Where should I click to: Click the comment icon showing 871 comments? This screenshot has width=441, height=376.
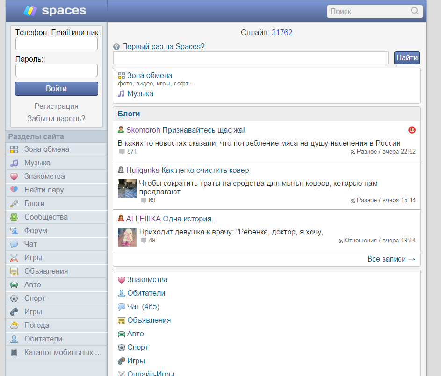pos(122,152)
